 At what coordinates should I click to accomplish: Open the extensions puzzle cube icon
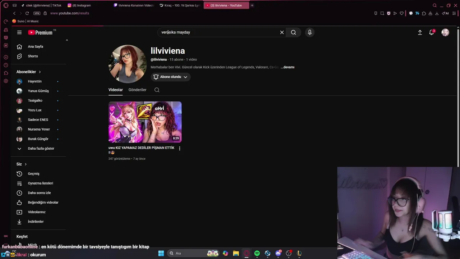[x=424, y=13]
